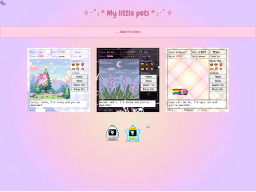
Task: Pet the pink ivory cat sprite
Action: 43,79
